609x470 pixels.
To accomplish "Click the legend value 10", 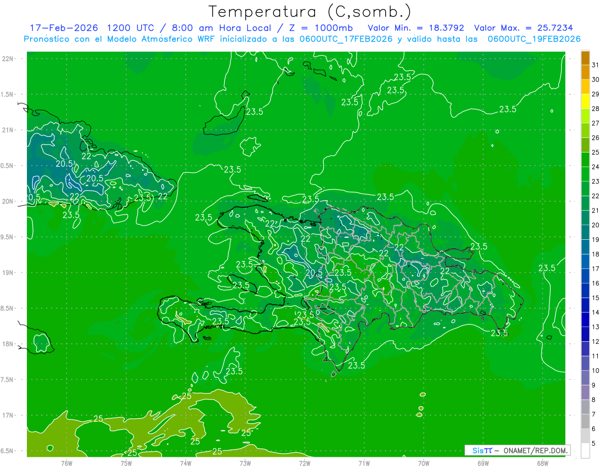I will (596, 371).
